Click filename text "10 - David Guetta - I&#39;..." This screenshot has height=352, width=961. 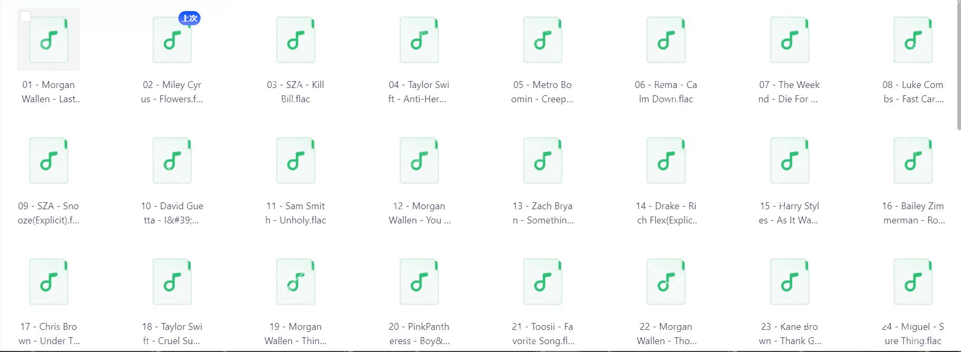(x=172, y=213)
